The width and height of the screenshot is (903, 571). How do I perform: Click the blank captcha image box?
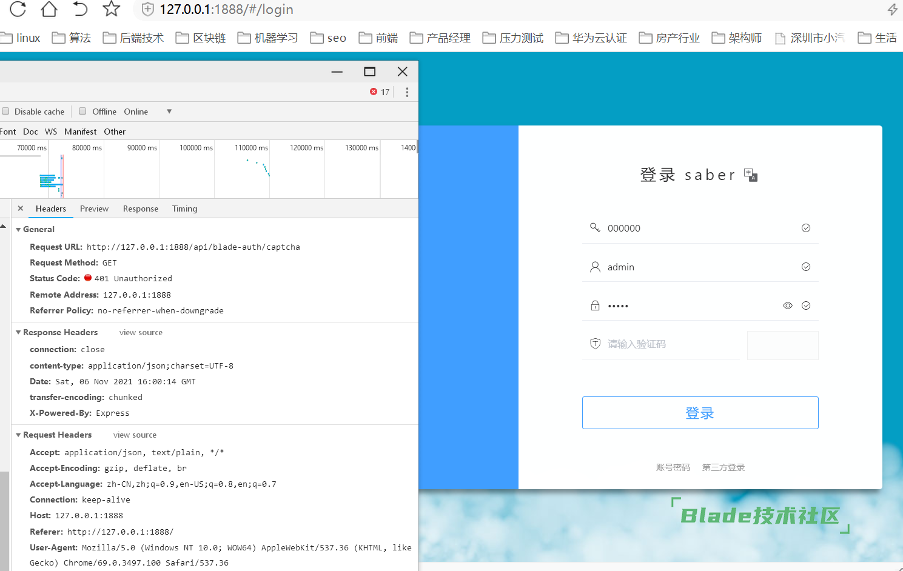(782, 345)
